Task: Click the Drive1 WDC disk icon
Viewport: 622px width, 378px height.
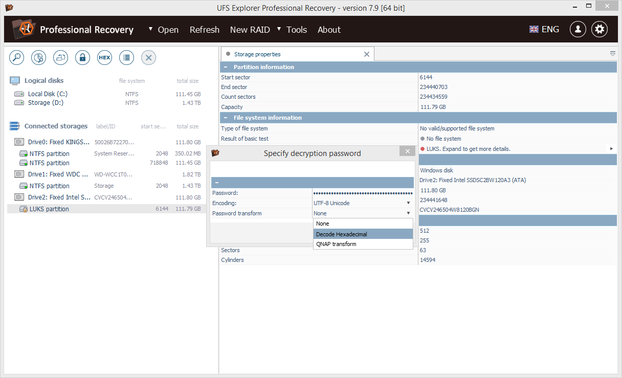Action: 19,174
